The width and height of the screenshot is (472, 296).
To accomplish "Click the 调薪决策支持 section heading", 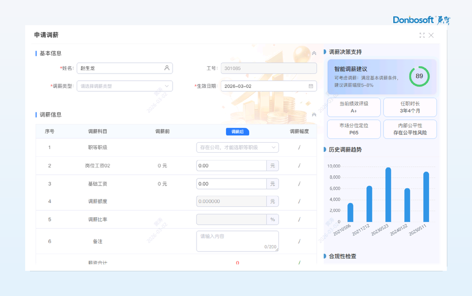I will (345, 52).
